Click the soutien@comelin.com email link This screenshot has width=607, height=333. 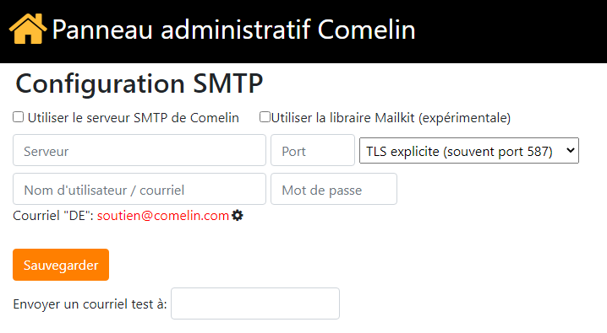pos(163,215)
